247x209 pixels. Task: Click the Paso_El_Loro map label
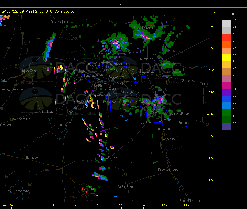(x=190, y=201)
